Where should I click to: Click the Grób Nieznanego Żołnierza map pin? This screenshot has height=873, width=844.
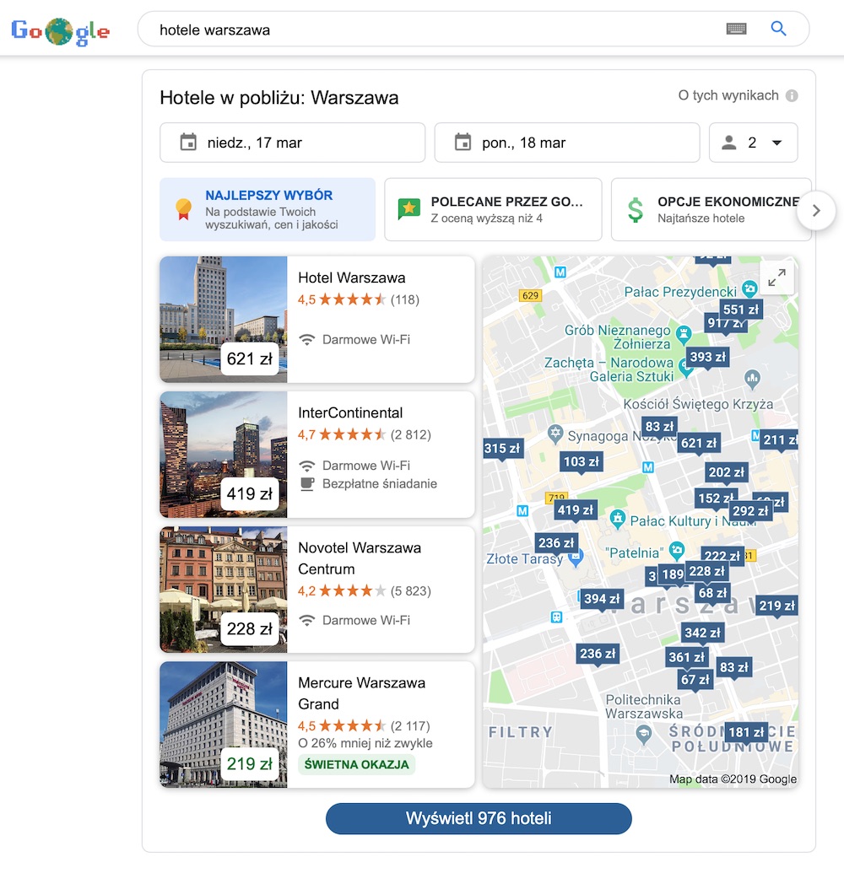[683, 333]
